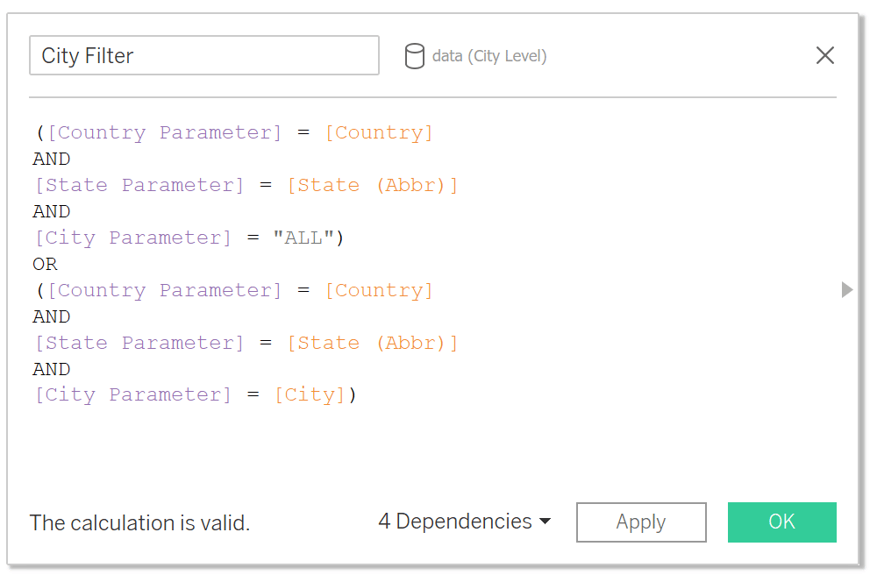
Task: Close the calculation editor dialog
Action: click(825, 55)
